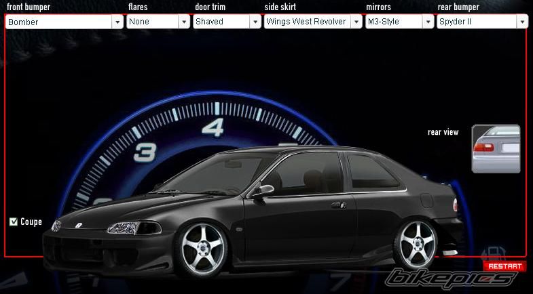The width and height of the screenshot is (533, 294).
Task: Click the side skirt label
Action: coord(280,7)
